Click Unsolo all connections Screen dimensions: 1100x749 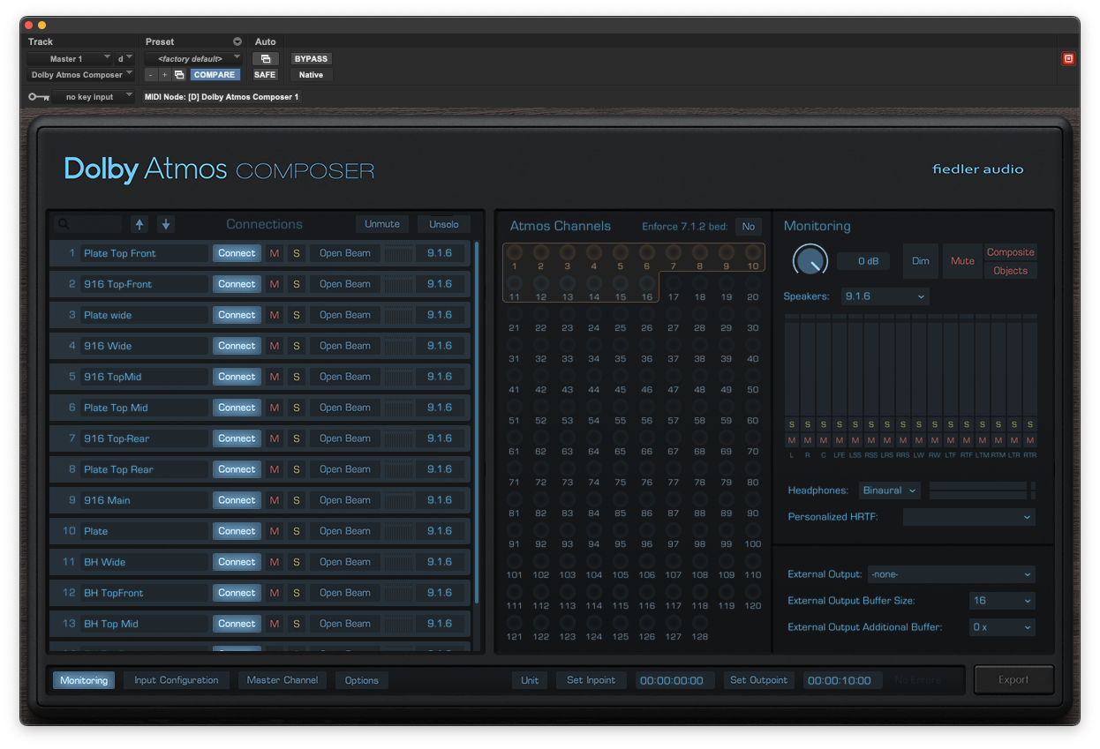(x=444, y=224)
